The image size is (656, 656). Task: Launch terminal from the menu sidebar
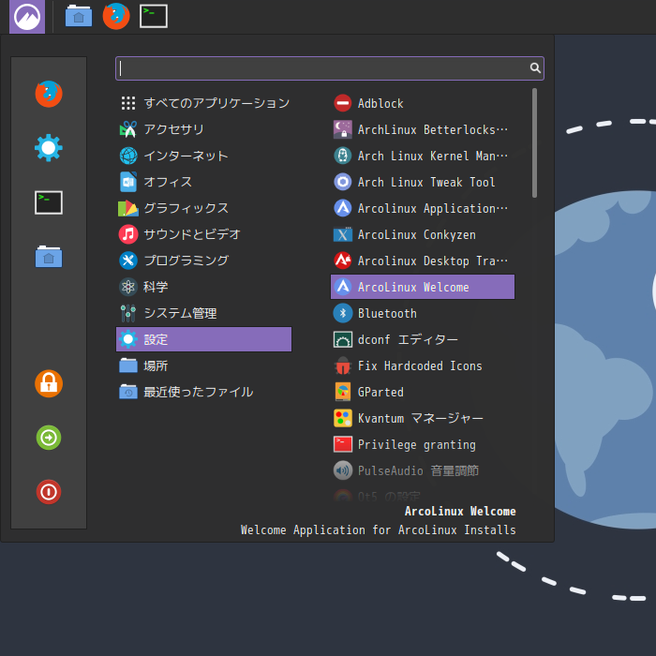[49, 202]
